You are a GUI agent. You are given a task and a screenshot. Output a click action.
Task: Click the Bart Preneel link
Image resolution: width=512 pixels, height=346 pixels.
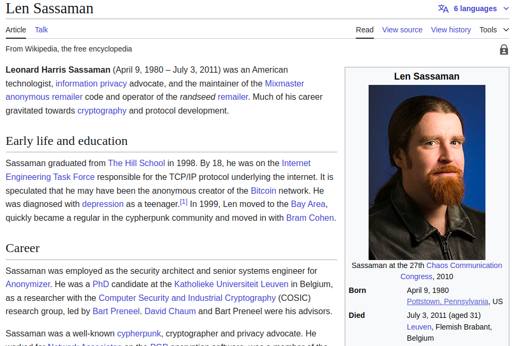click(x=116, y=311)
